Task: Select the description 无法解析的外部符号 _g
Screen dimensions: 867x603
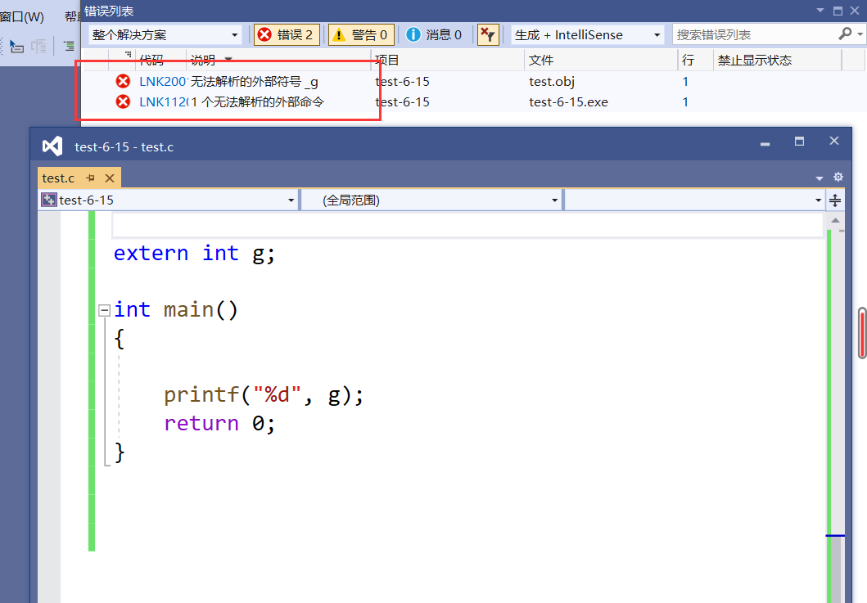Action: [255, 82]
